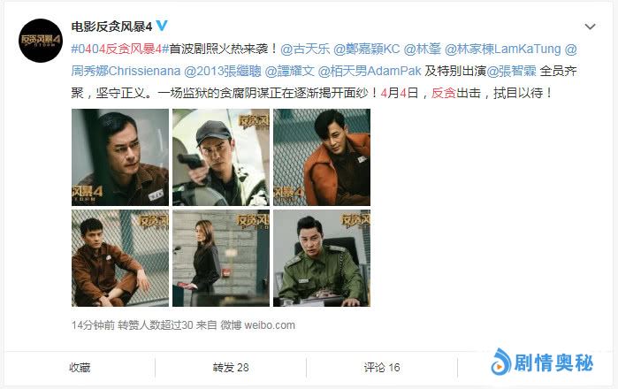This screenshot has height=389, width=618.
Task: Open the #0404反贪风暴4# hashtag
Action: [x=120, y=49]
